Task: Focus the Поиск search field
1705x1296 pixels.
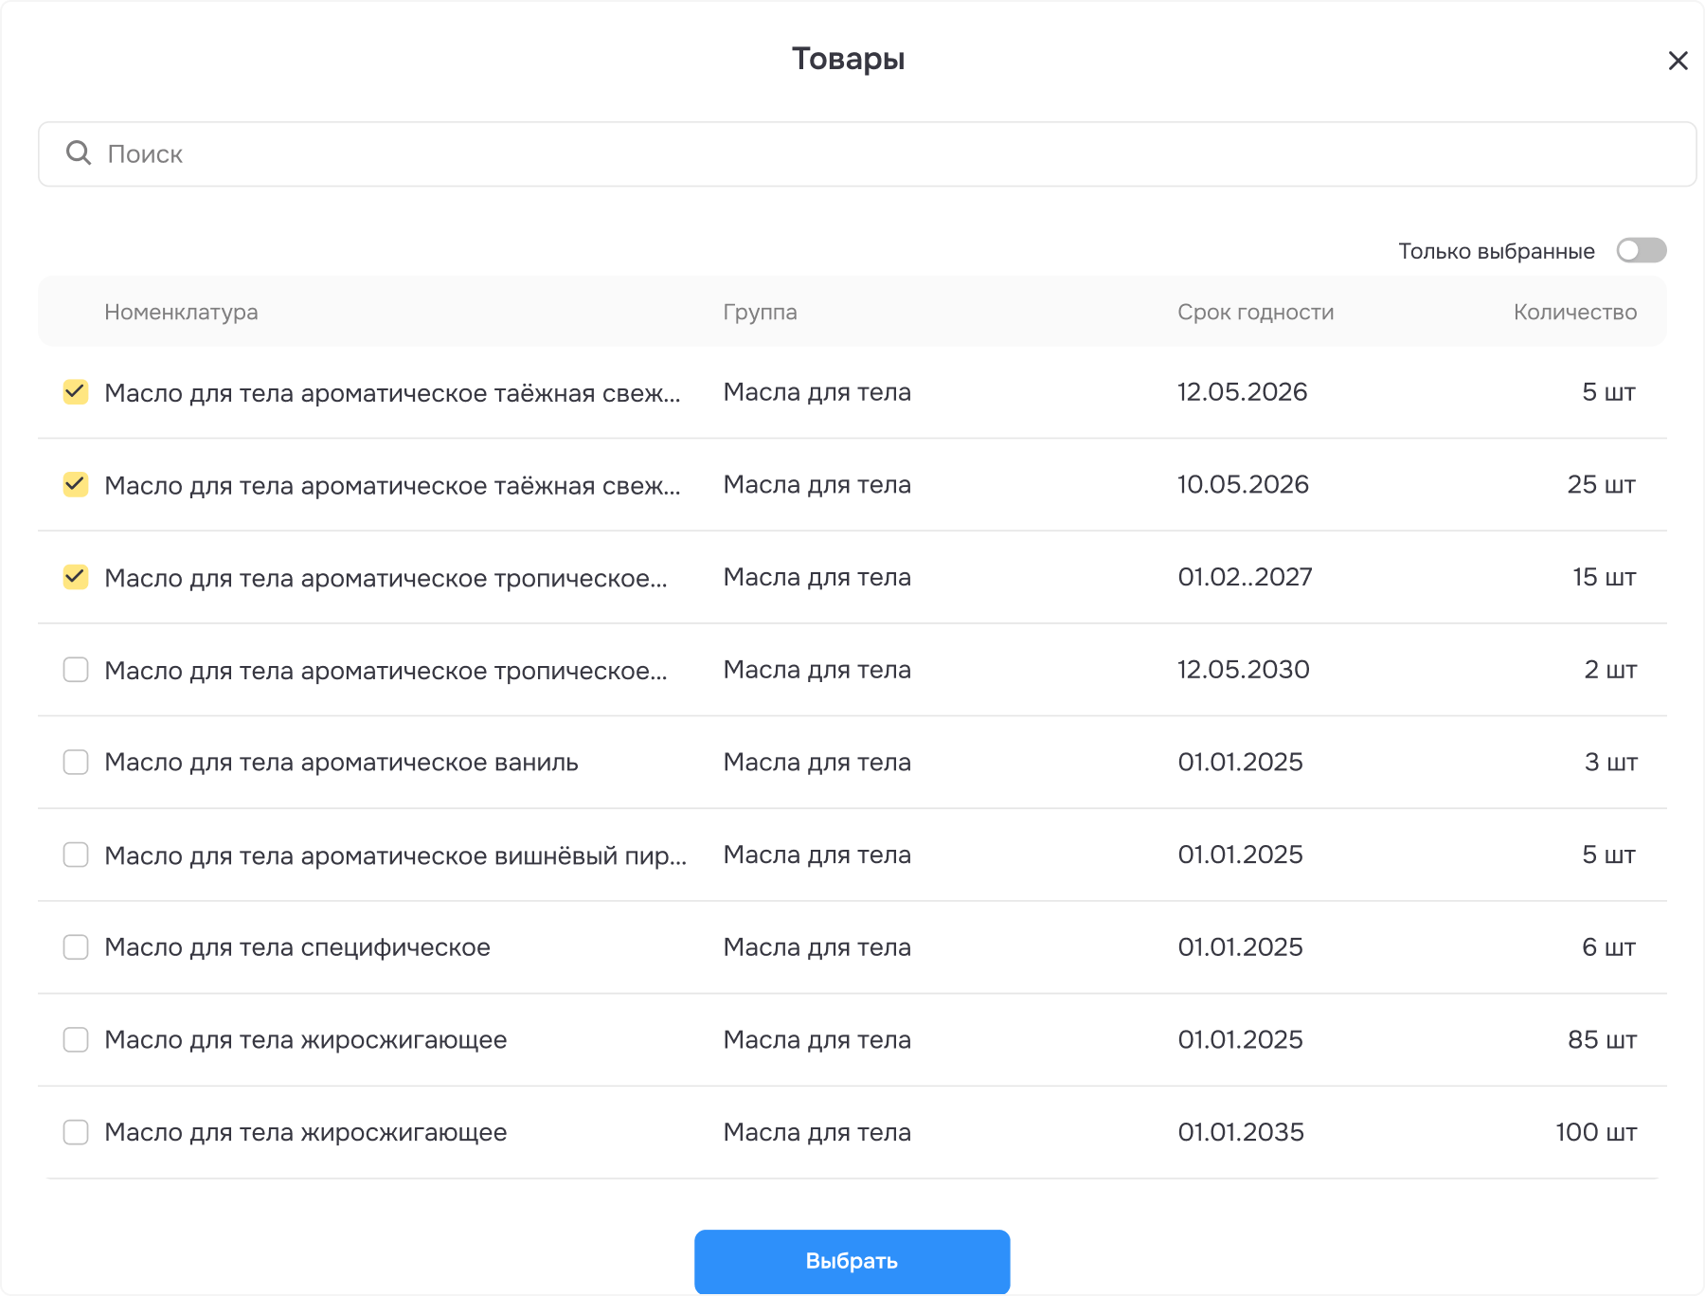Action: (x=867, y=154)
